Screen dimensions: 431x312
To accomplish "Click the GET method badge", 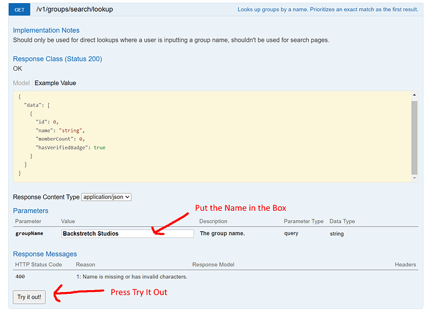I will [19, 9].
